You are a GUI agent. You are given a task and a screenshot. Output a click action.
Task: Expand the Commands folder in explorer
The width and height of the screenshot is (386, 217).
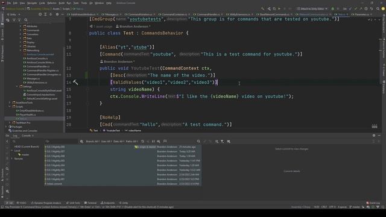[x=21, y=30]
